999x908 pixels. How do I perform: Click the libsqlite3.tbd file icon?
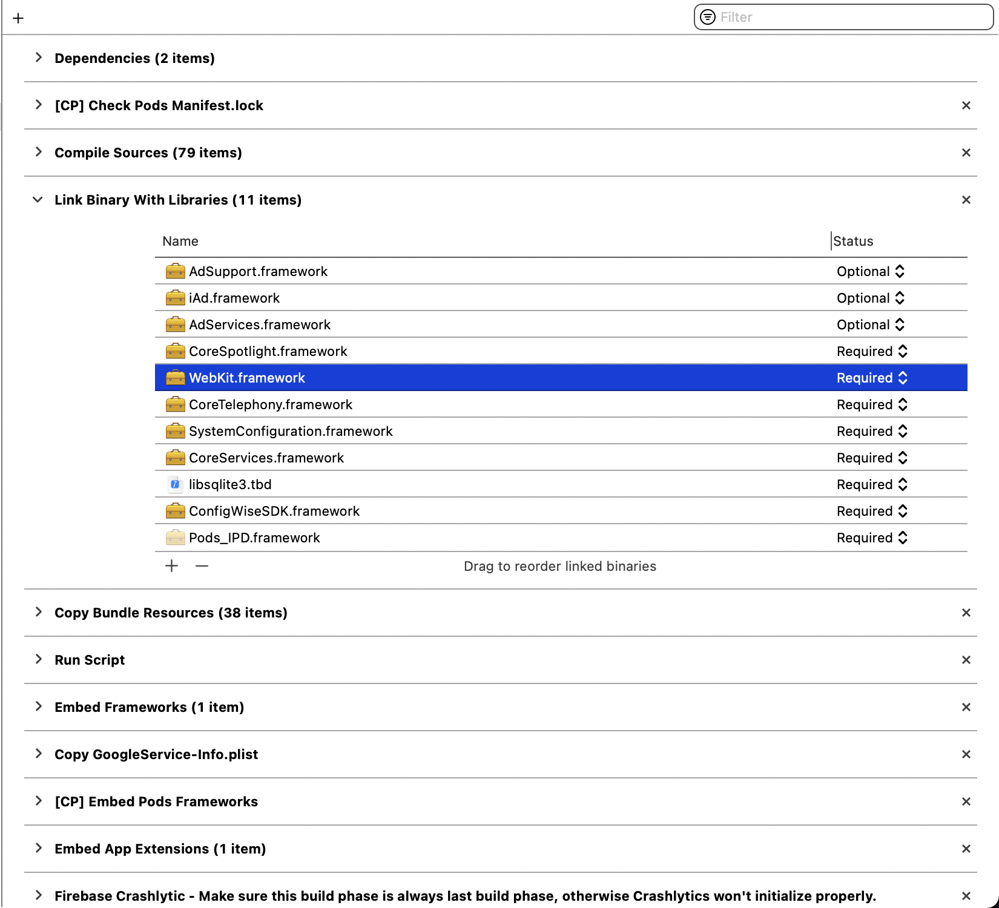[x=174, y=484]
